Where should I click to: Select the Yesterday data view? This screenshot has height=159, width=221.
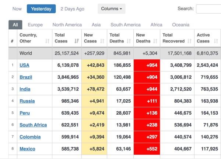pyautogui.click(x=41, y=9)
